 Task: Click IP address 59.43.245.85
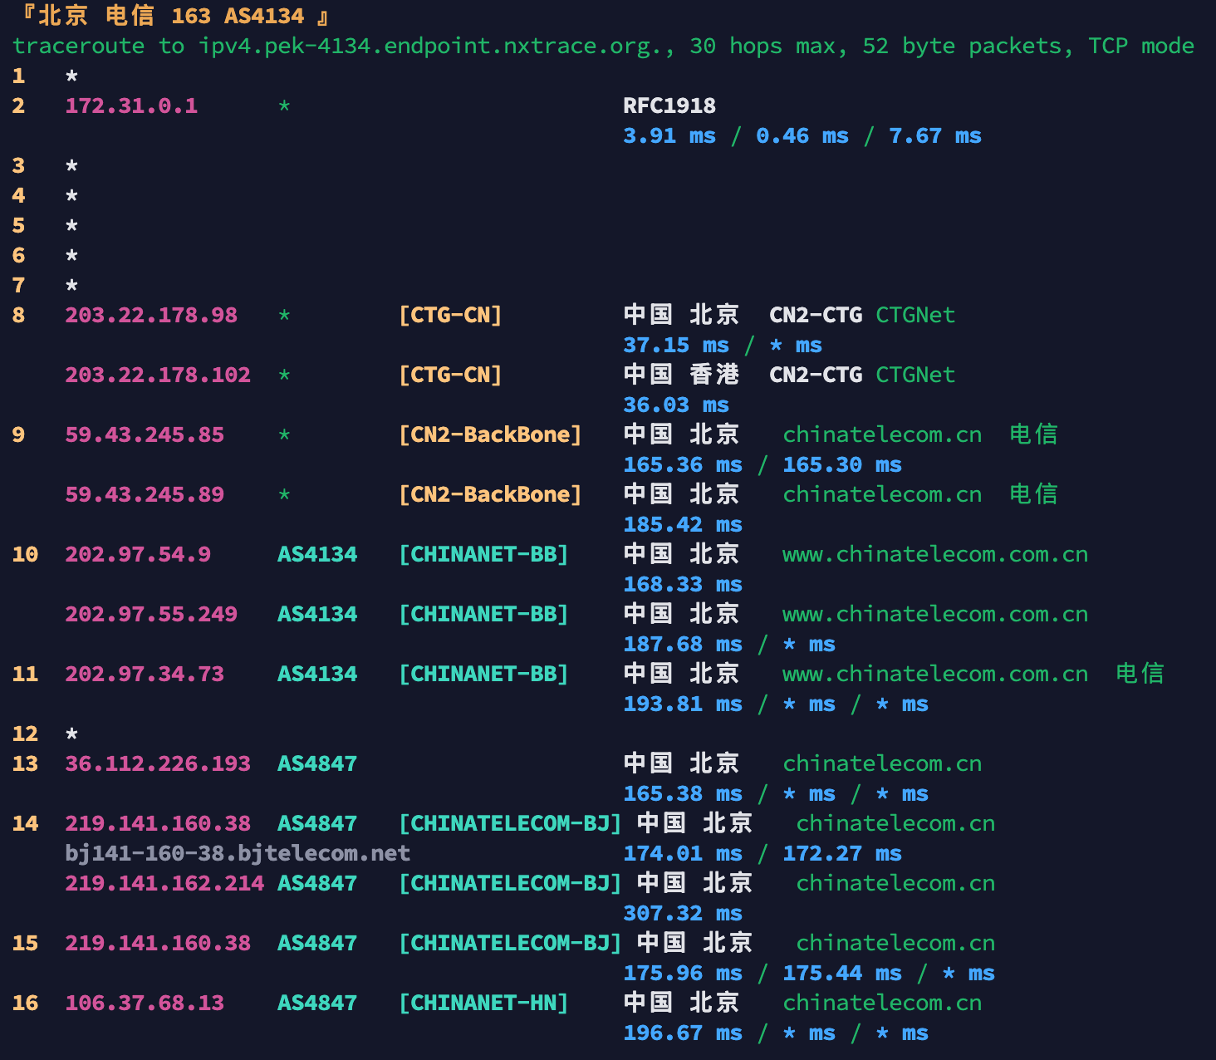[145, 434]
